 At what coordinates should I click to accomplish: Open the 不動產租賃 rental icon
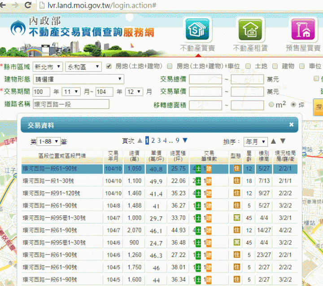tap(249, 30)
